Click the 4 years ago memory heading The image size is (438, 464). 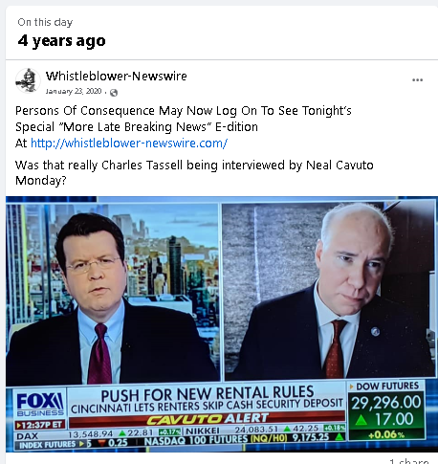(x=61, y=41)
